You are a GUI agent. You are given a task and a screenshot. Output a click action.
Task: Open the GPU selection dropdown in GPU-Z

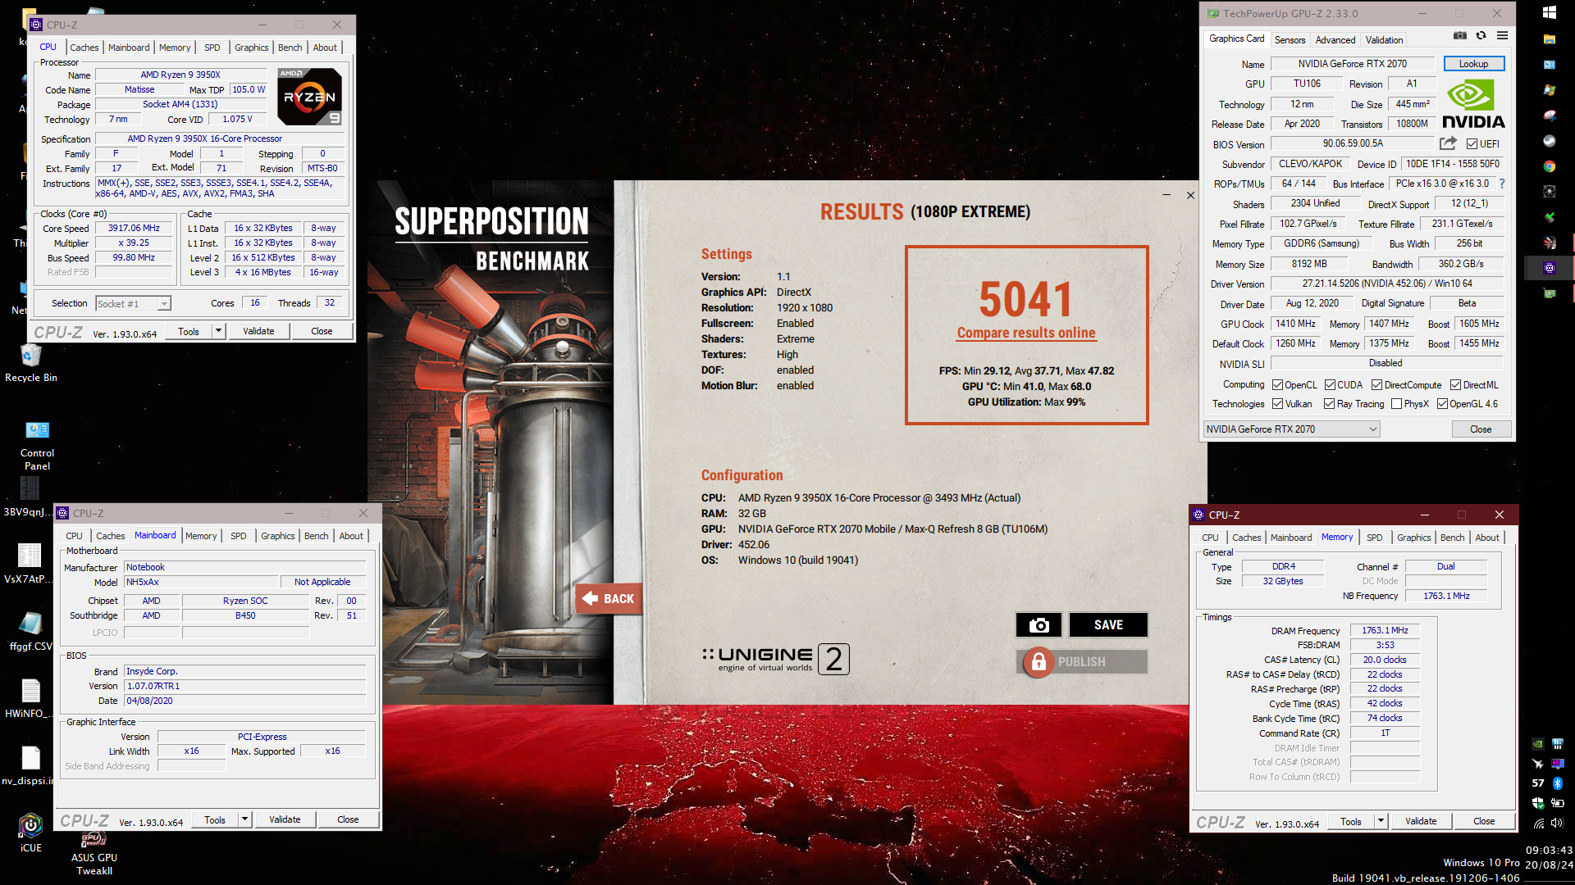pos(1292,429)
